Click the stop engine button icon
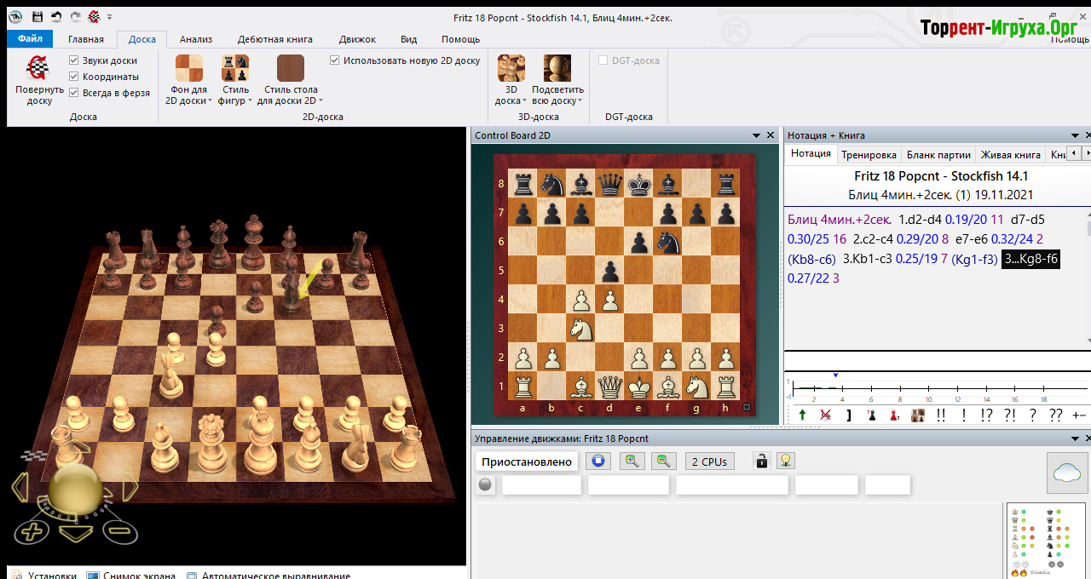1091x579 pixels. pos(598,461)
